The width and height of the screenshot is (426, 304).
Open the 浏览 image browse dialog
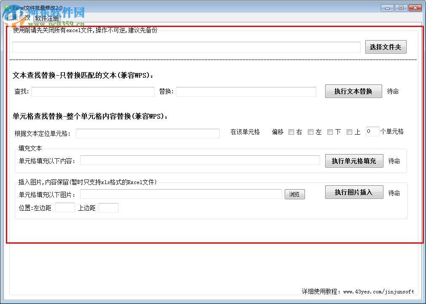[294, 194]
